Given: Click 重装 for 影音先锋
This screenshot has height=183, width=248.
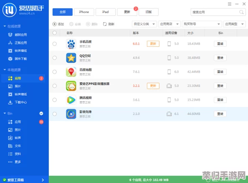Looking at the screenshot, I should coord(220,114).
